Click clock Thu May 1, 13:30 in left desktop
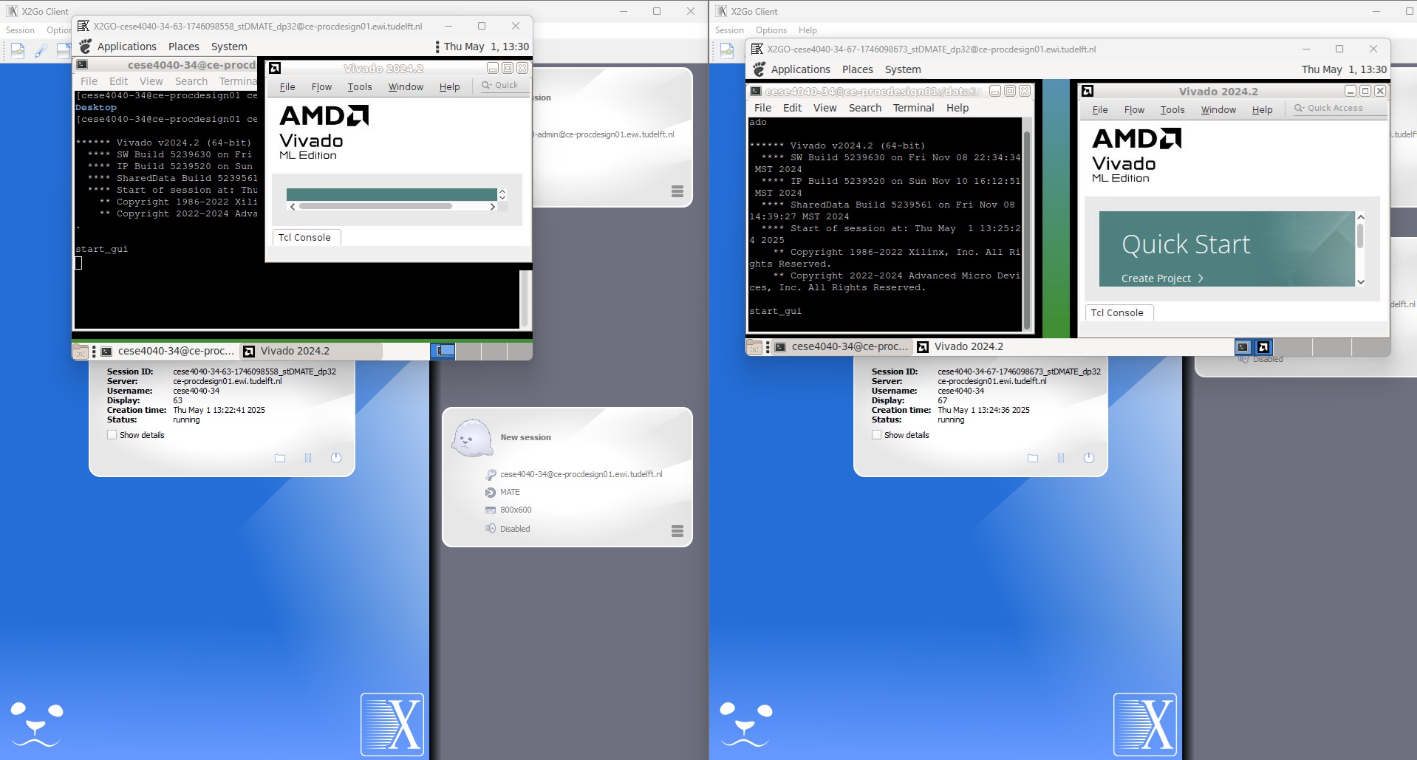The image size is (1417, 760). (x=486, y=47)
